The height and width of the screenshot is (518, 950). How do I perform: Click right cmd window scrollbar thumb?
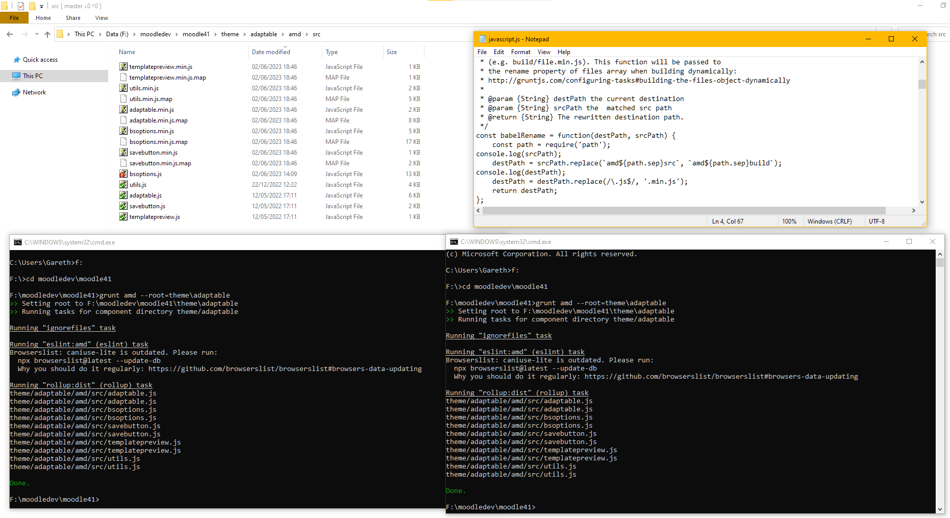[x=940, y=262]
